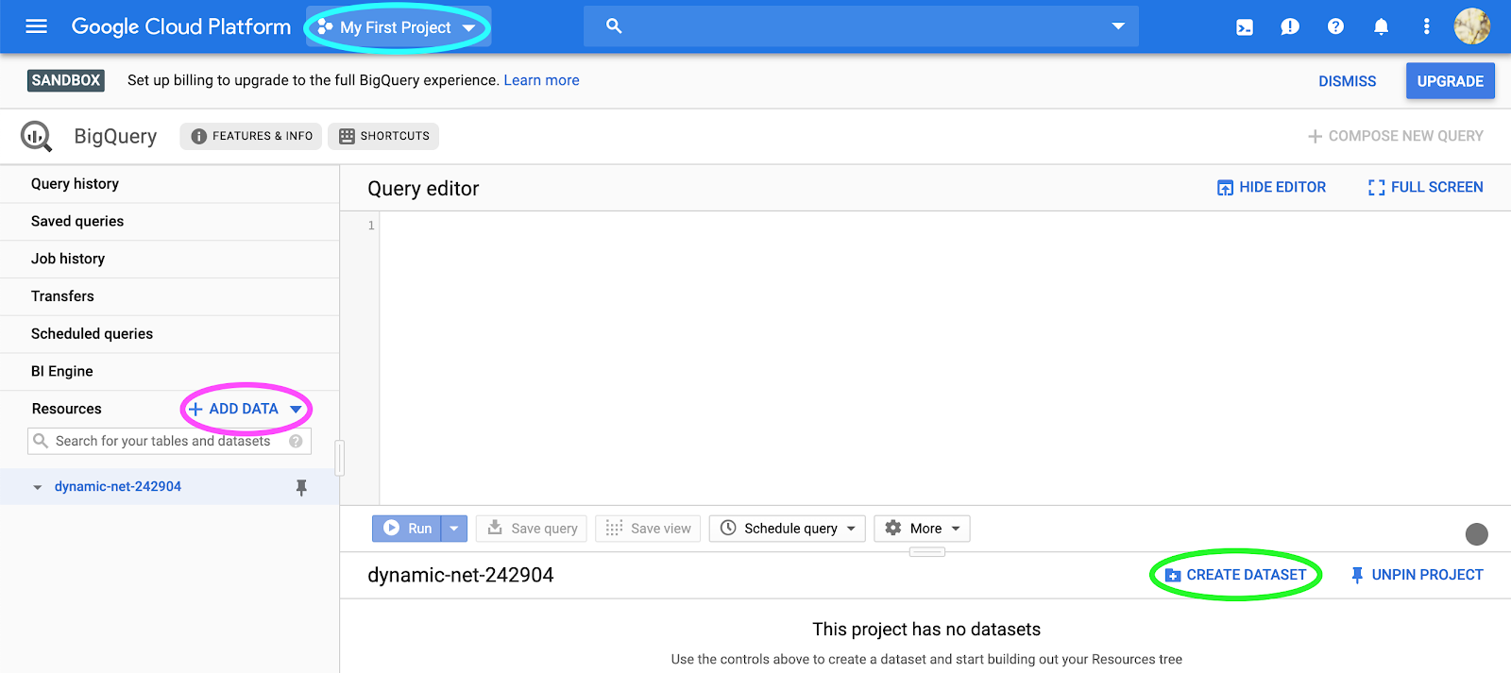Viewport: 1511px width, 673px height.
Task: Click the help icon in resources search box
Action: [296, 441]
